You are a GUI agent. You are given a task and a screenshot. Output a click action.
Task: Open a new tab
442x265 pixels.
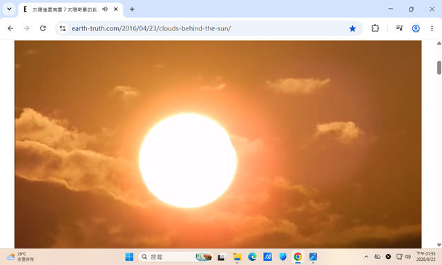[132, 9]
